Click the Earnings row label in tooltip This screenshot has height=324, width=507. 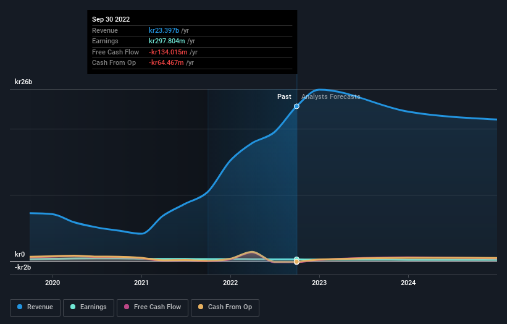[105, 41]
